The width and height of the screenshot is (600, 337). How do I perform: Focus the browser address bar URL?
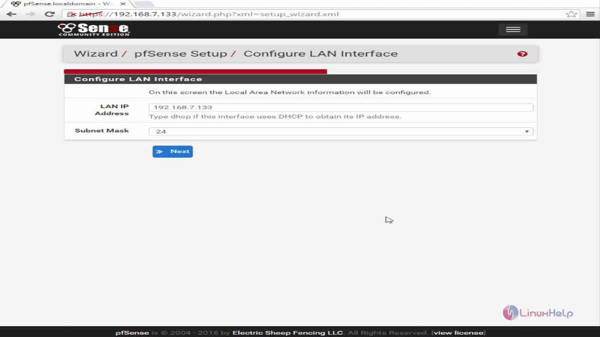(209, 14)
